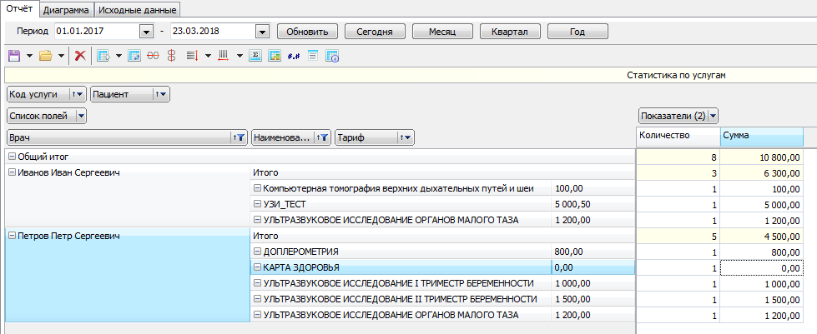The image size is (817, 334).
Task: Click the purple Save report icon
Action: pyautogui.click(x=13, y=56)
